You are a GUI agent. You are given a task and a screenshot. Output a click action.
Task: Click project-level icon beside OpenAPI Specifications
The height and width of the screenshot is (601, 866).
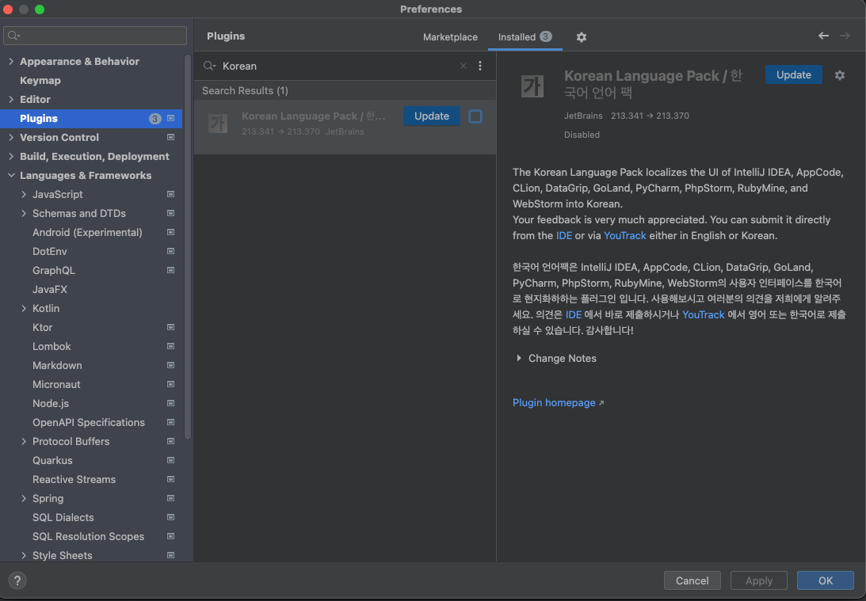coord(170,423)
